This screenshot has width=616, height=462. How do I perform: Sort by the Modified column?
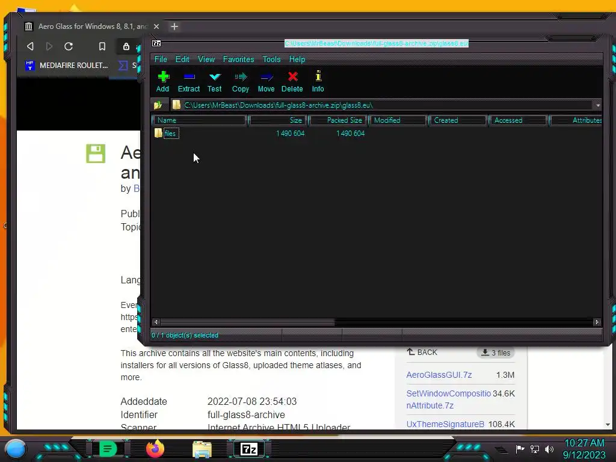point(398,120)
